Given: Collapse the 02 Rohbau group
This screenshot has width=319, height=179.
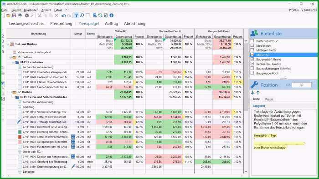Looking at the screenshot, I should (x=10, y=92).
